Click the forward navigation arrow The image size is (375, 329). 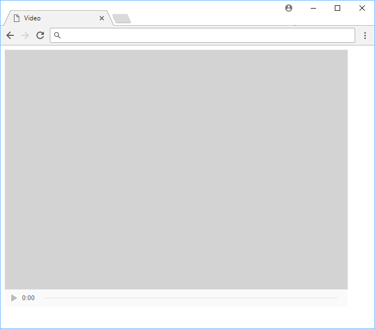click(25, 35)
